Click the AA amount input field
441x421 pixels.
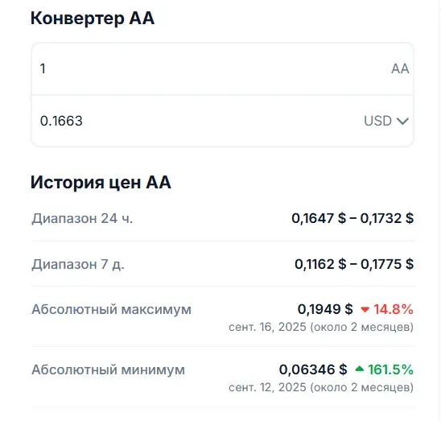click(x=222, y=68)
